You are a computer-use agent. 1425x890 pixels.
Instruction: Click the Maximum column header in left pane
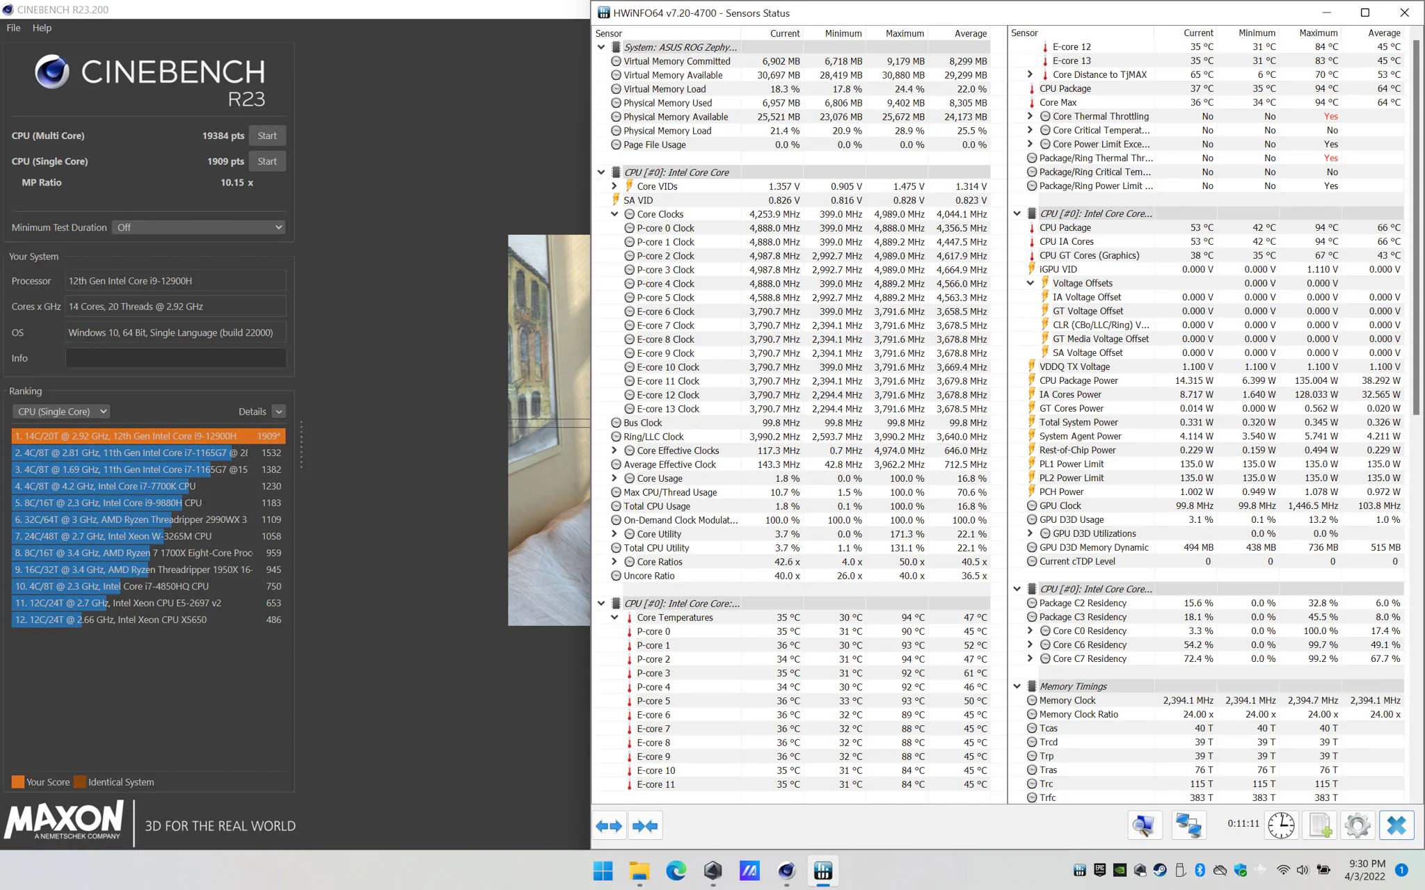click(x=905, y=33)
